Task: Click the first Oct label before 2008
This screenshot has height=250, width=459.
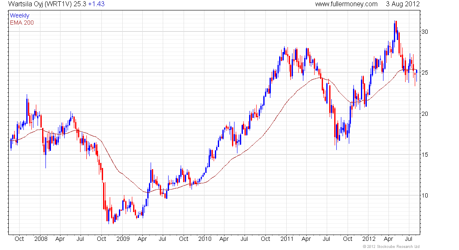Action: pyautogui.click(x=19, y=239)
